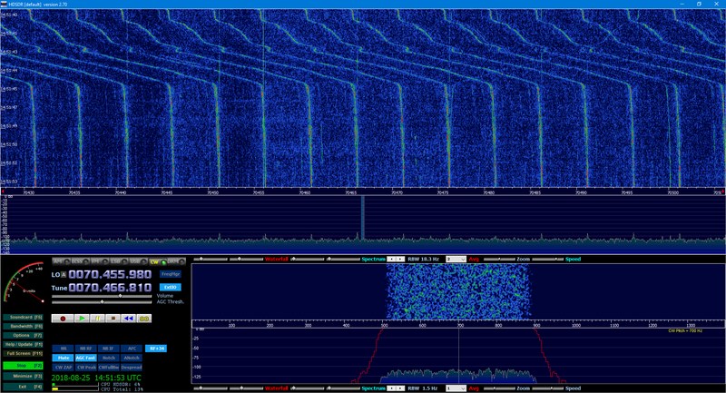This screenshot has width=726, height=393.
Task: Adjust the AGC Thresh. slider
Action: 102,302
